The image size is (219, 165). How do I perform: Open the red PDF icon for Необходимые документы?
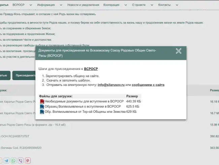tap(42, 101)
